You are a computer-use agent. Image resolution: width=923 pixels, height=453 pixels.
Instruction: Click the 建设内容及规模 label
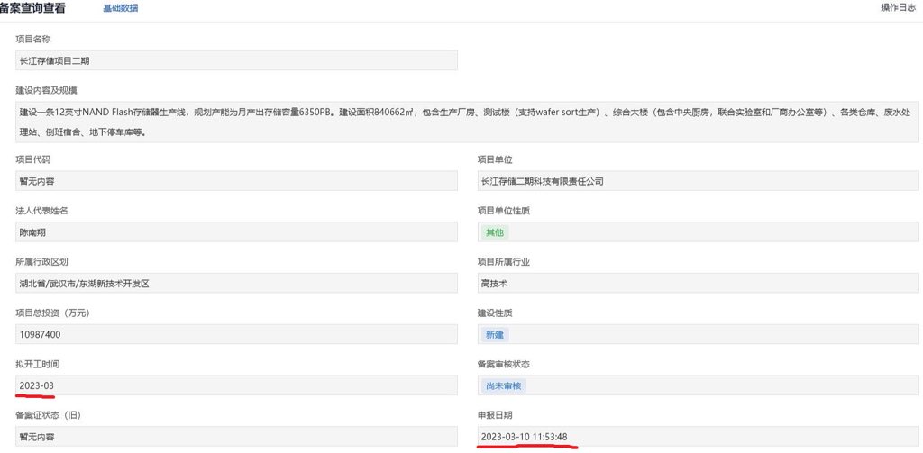point(47,91)
